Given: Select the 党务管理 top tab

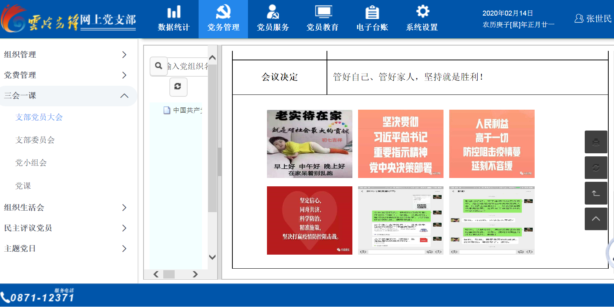Looking at the screenshot, I should [x=223, y=19].
